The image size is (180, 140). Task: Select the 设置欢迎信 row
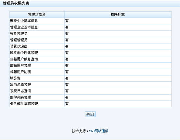point(90,46)
